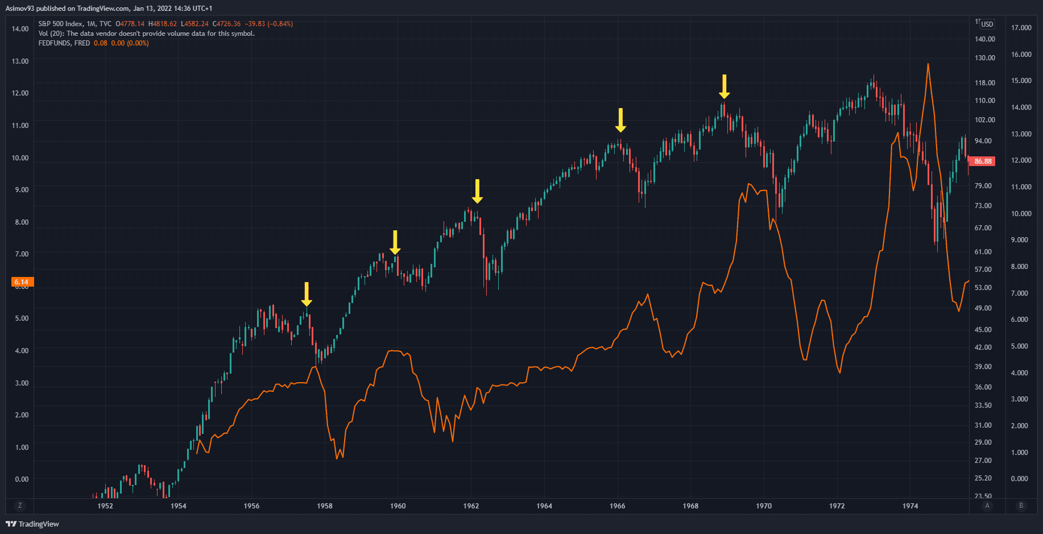Click the Vol (20) indicator legend
The image size is (1043, 534).
point(146,34)
